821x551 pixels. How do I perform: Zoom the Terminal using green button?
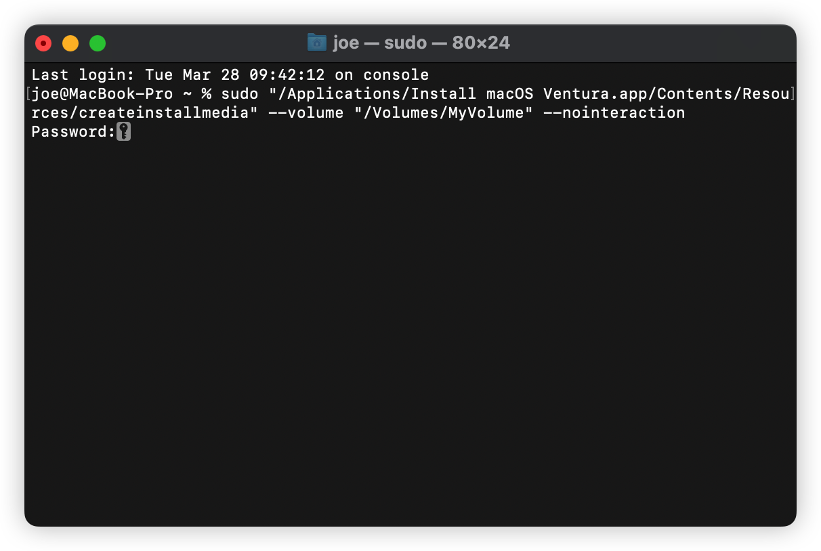click(x=98, y=43)
